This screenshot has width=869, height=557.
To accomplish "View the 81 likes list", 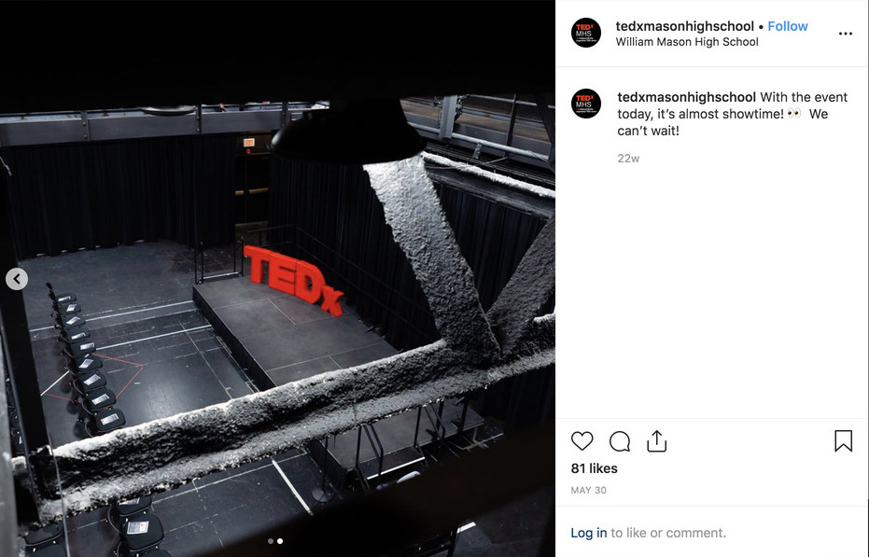I will (594, 468).
